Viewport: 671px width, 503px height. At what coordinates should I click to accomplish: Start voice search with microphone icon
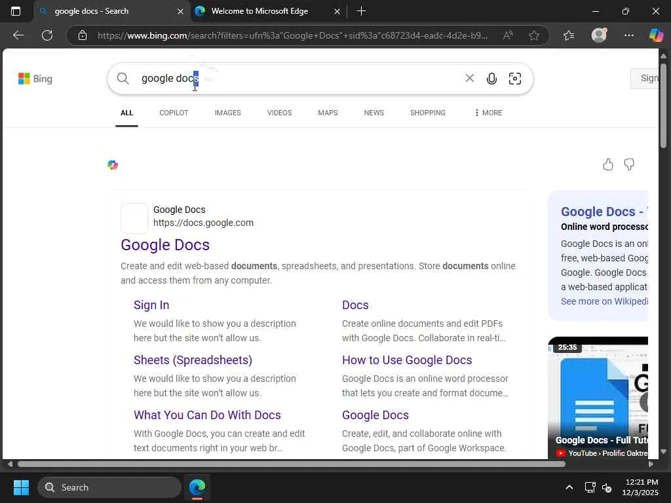491,79
